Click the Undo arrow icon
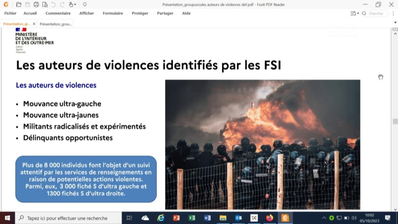 point(53,4)
